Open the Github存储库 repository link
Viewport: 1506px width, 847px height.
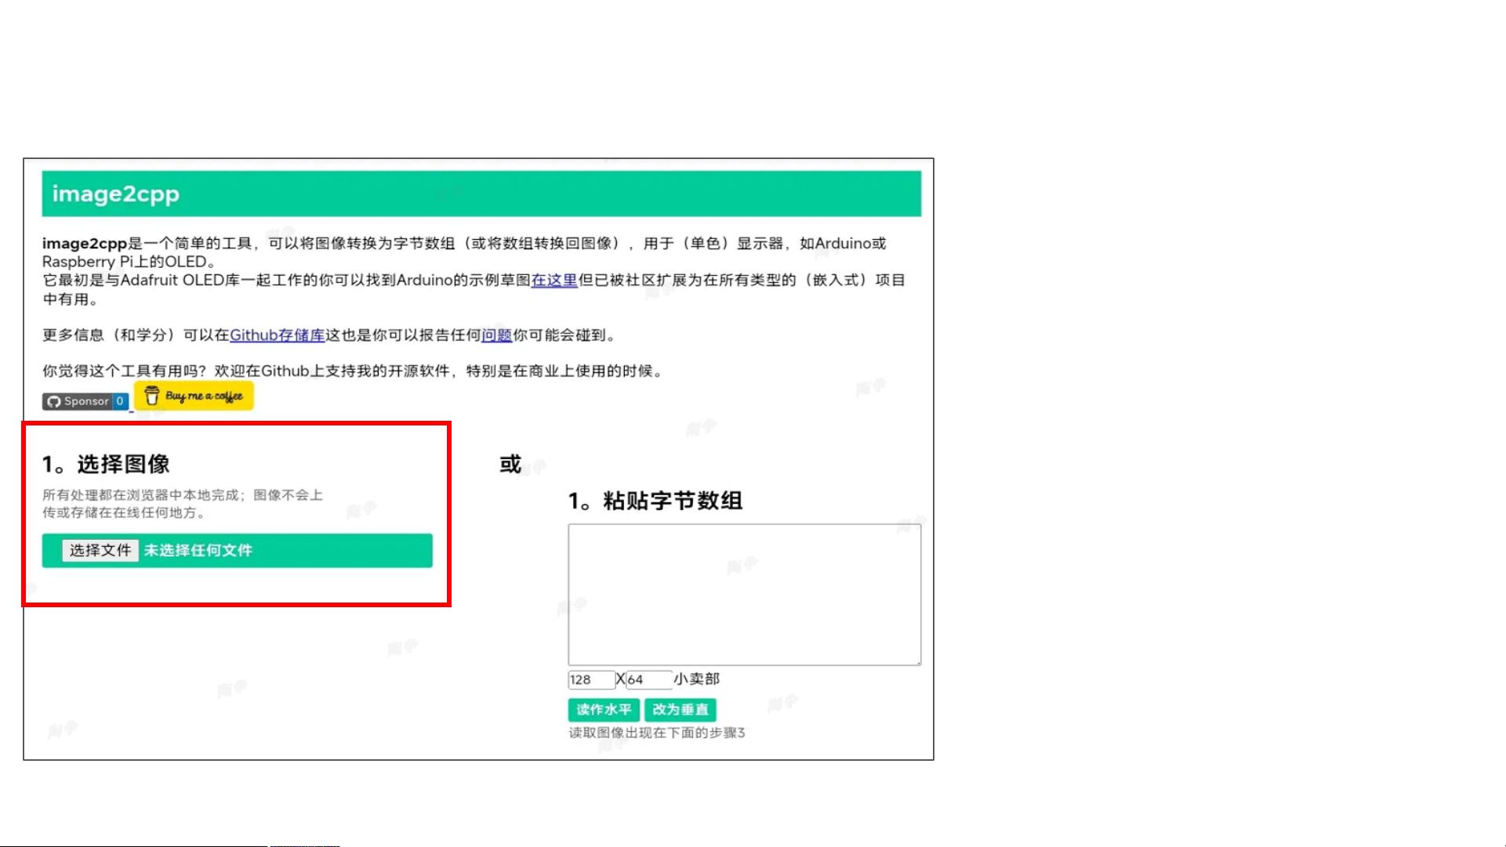click(277, 335)
